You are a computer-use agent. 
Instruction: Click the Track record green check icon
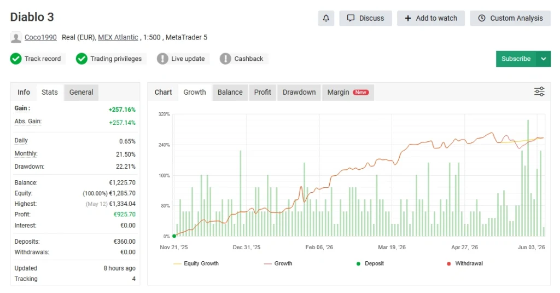tap(16, 59)
